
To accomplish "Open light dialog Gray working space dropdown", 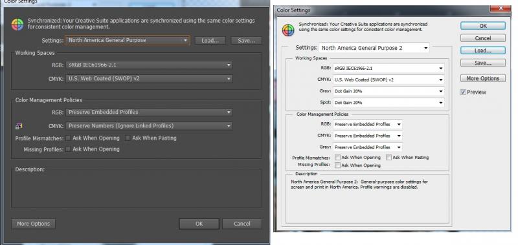I will (388, 91).
